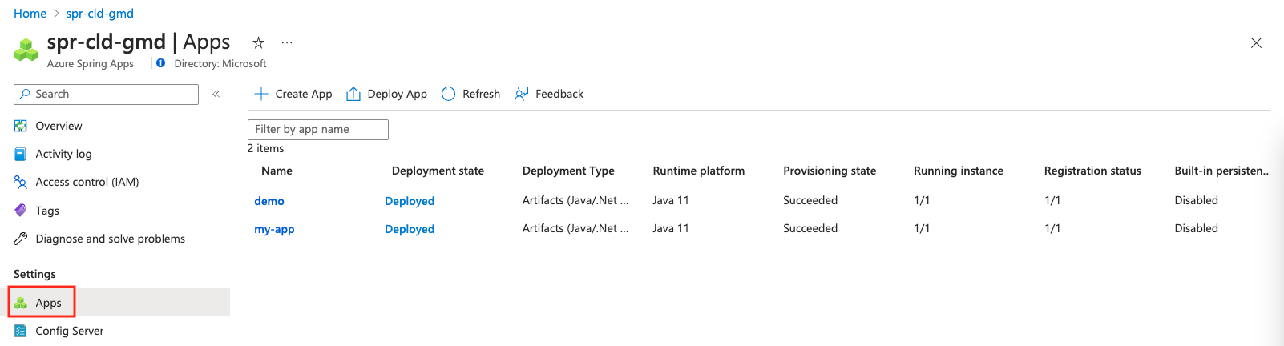Click the Feedback icon
1284x346 pixels.
tap(522, 94)
